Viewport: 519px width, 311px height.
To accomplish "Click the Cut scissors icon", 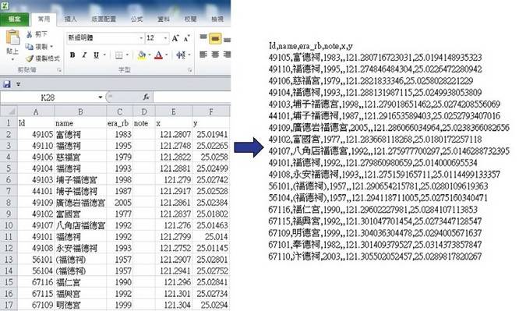I will tap(29, 34).
